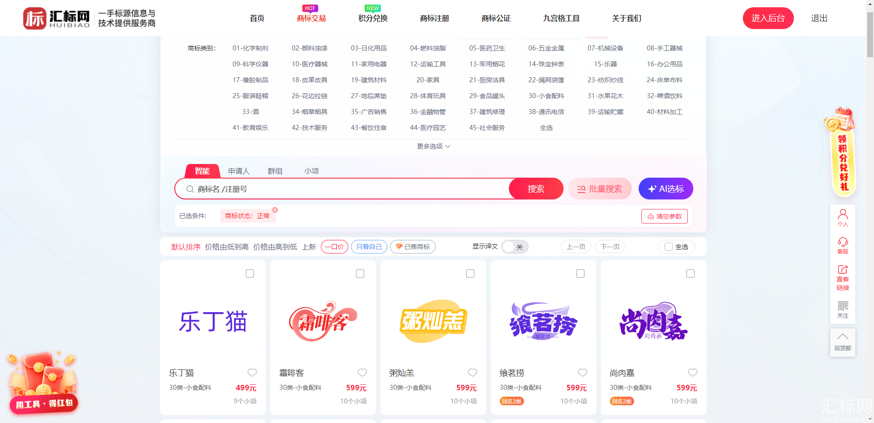
Task: Check the 霜啡客 card checkbox
Action: pyautogui.click(x=360, y=274)
